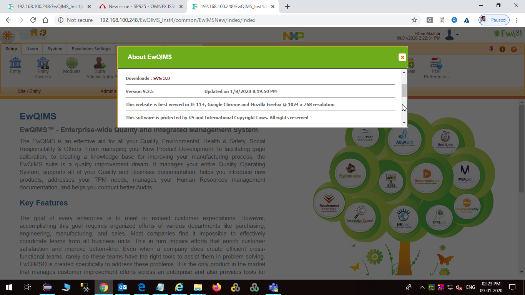Switch to the Users ribbon tab
This screenshot has height=295, width=525.
pyautogui.click(x=32, y=49)
